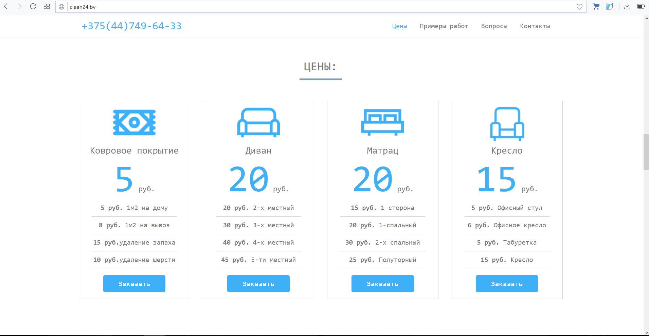Navigate to Контакты in the header

click(535, 26)
